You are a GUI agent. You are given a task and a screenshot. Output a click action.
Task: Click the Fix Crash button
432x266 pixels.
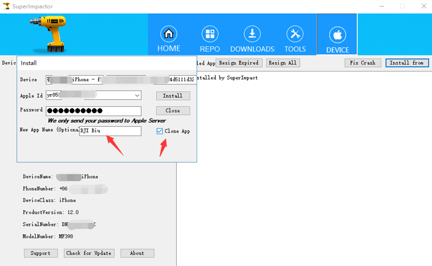[362, 63]
